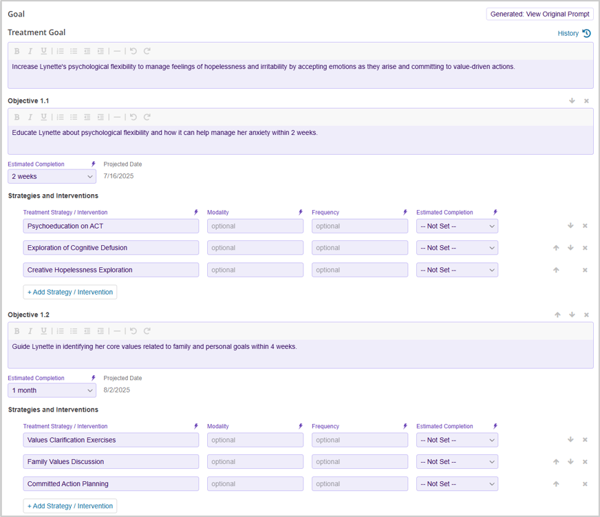The width and height of the screenshot is (600, 517).
Task: Move Exploration of Cognitive Defusion down
Action: click(x=570, y=248)
